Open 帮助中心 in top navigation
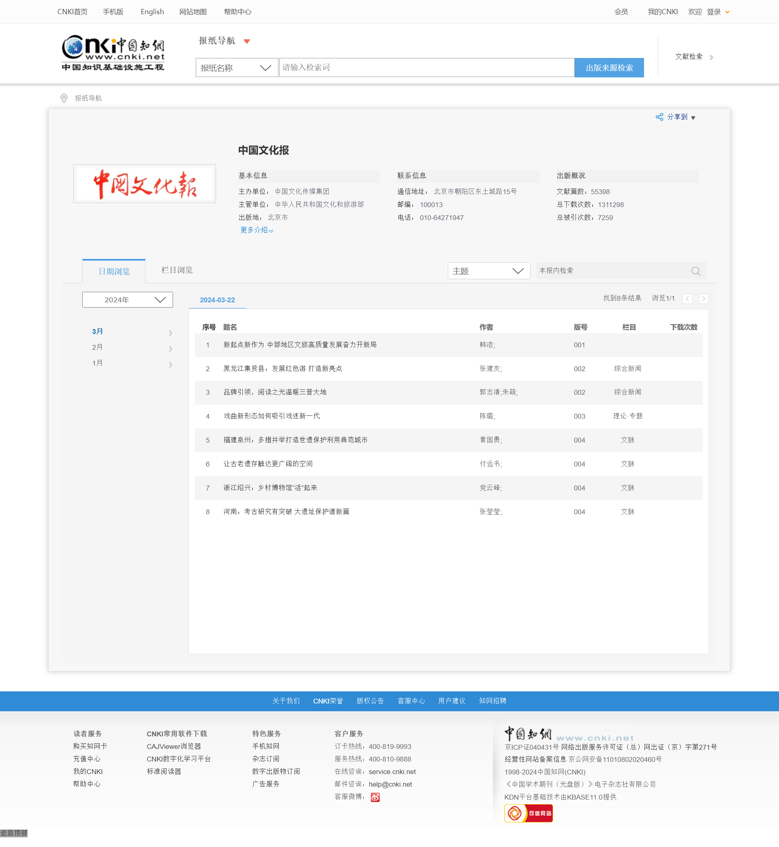 tap(238, 12)
